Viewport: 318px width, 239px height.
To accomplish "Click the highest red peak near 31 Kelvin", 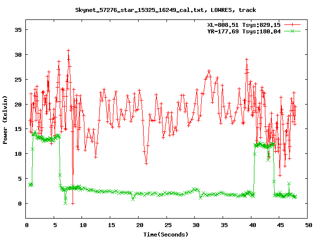I will (x=69, y=50).
